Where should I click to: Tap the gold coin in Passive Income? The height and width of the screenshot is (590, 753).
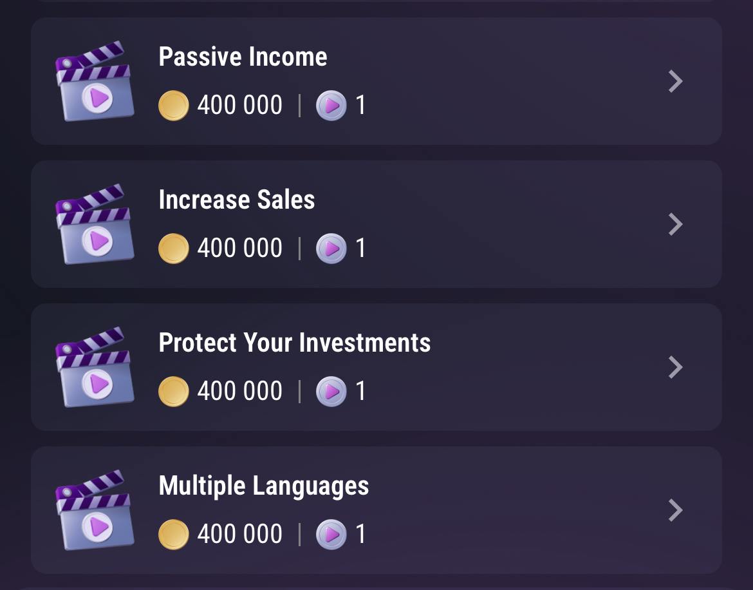173,105
